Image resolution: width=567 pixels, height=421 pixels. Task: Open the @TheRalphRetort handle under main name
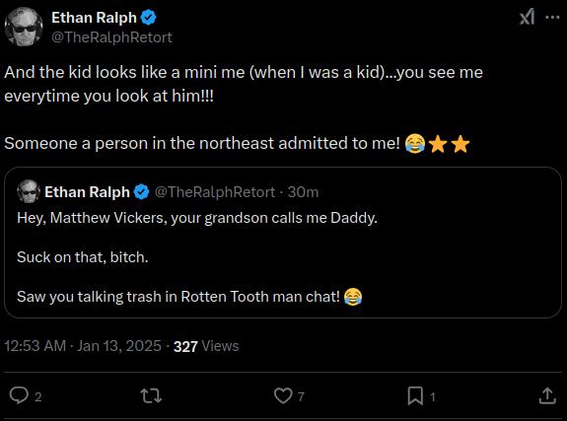pyautogui.click(x=111, y=37)
